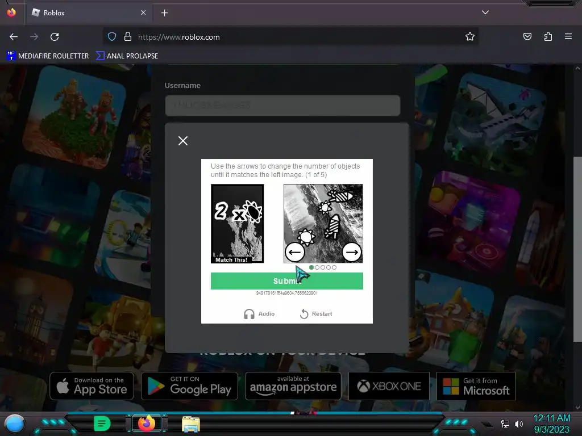
Task: Click the Username input field
Action: click(x=283, y=105)
